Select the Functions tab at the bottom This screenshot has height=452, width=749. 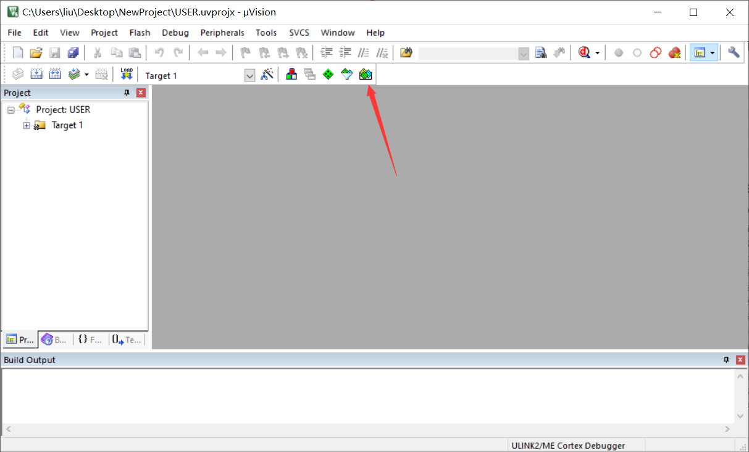point(90,339)
